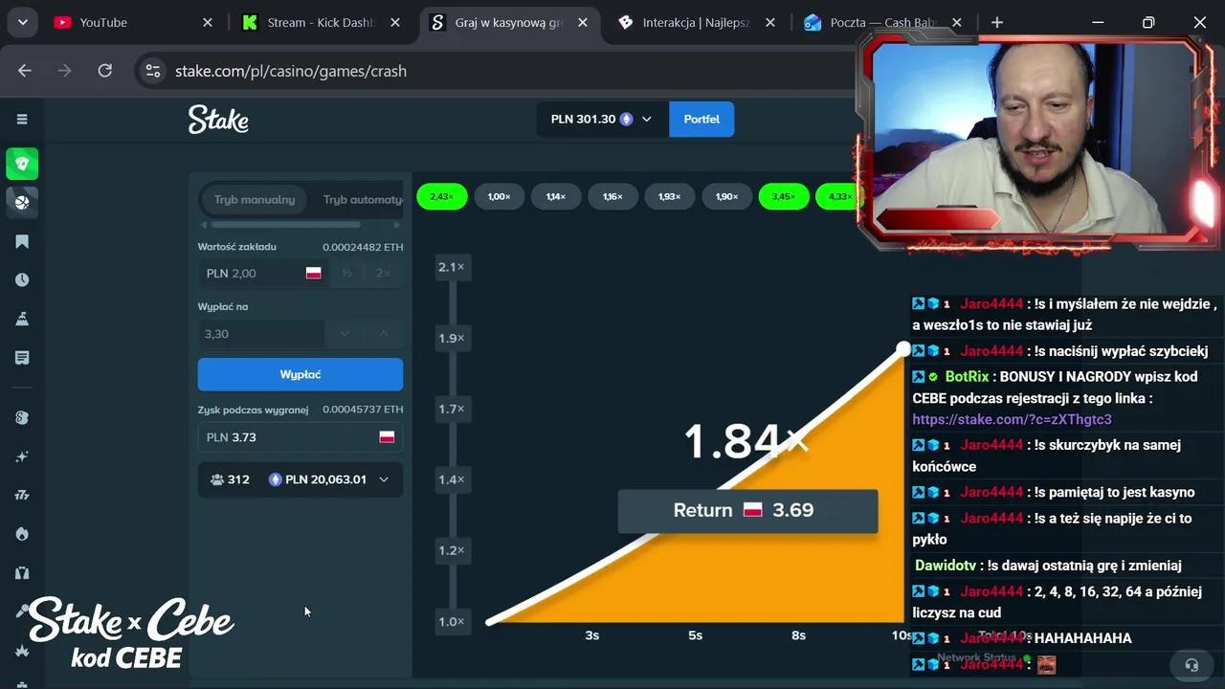
Task: Click the players count icon 312
Action: click(x=216, y=479)
